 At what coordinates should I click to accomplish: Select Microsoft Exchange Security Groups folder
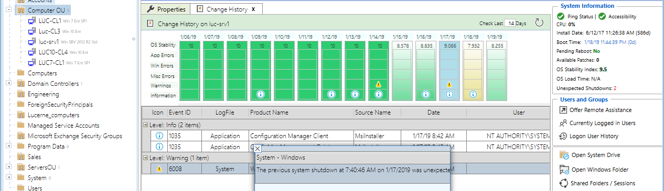coord(75,136)
